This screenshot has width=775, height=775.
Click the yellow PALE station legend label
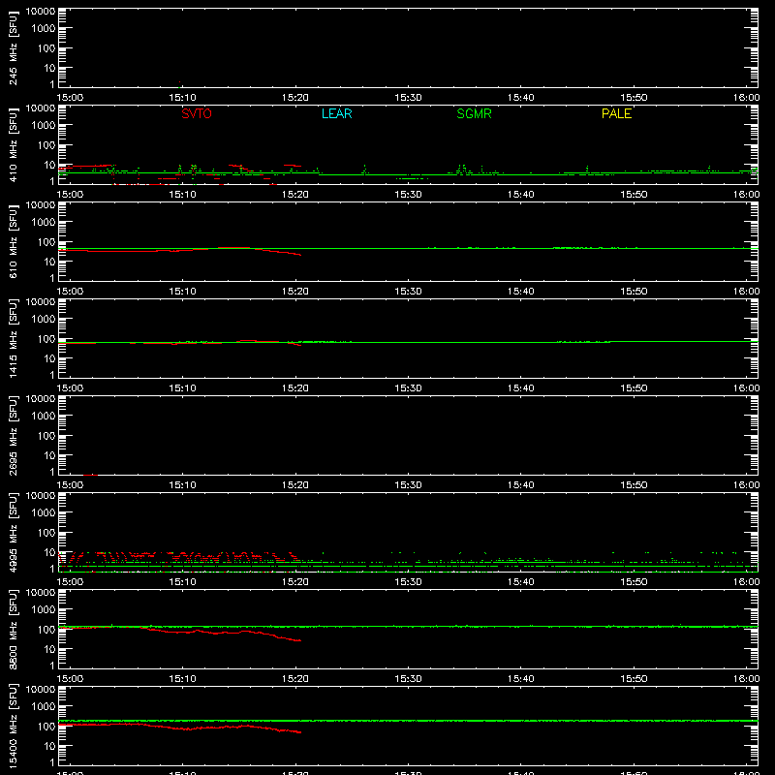616,113
